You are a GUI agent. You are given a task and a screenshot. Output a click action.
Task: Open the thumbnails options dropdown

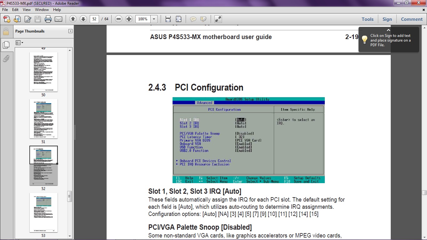coord(19,42)
